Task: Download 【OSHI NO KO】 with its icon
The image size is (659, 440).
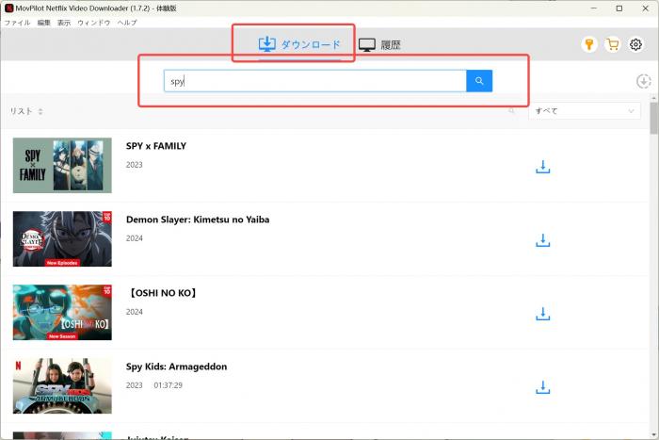Action: (542, 315)
